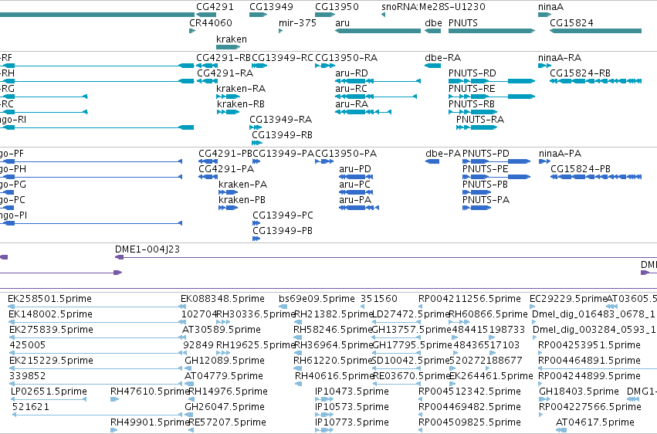This screenshot has height=434, width=657.
Task: Click protein label PNUTS-PB
Action: pyautogui.click(x=485, y=185)
